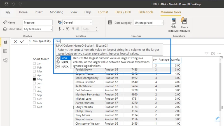
Task: Uncheck the May month checkbox
Action: point(34,79)
